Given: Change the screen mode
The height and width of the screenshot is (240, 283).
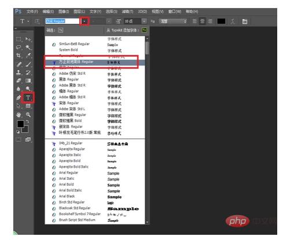Looking at the screenshot, I should 28,139.
